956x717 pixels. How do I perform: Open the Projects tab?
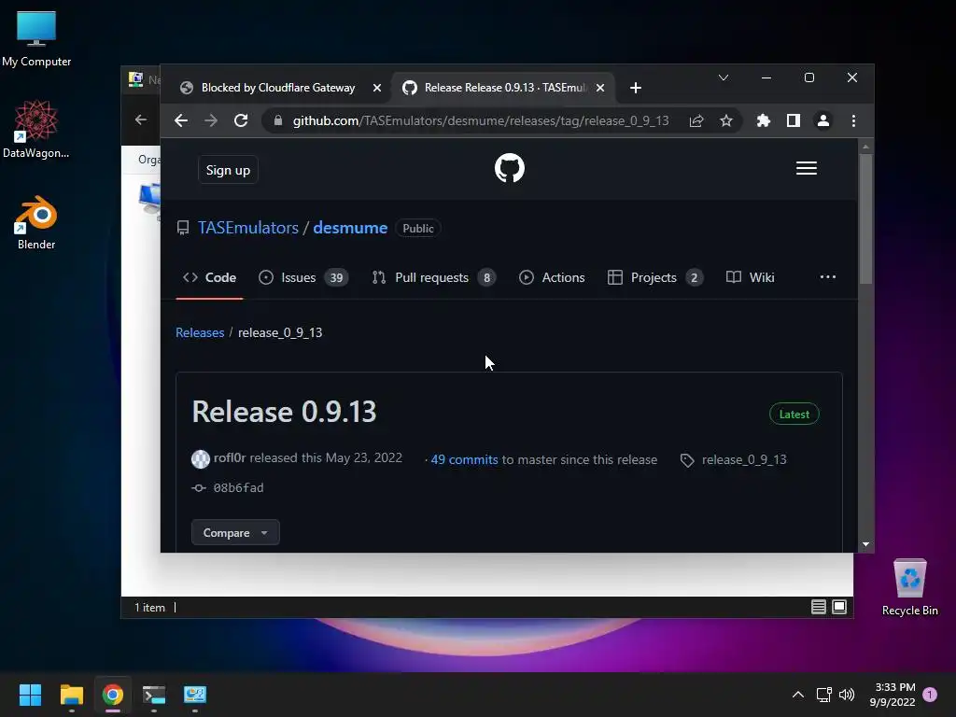[x=655, y=277]
